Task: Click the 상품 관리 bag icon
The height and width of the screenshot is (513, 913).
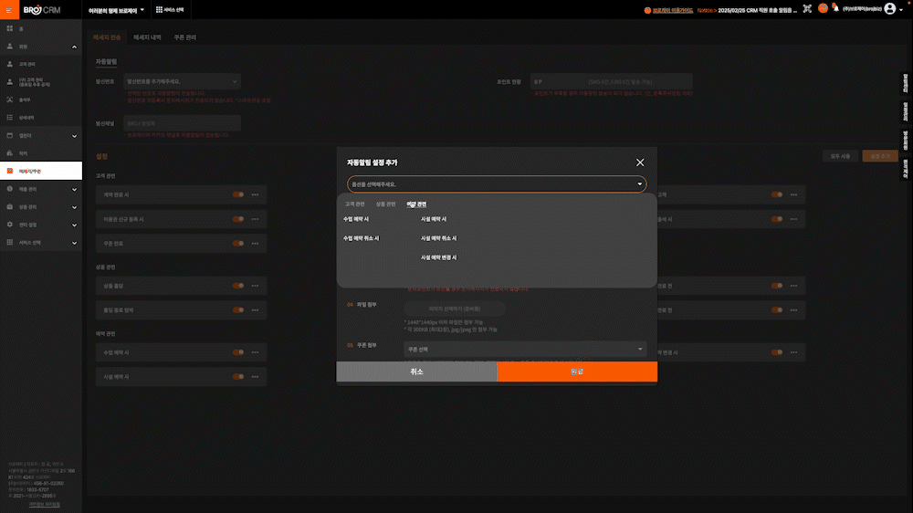Action: click(x=9, y=206)
